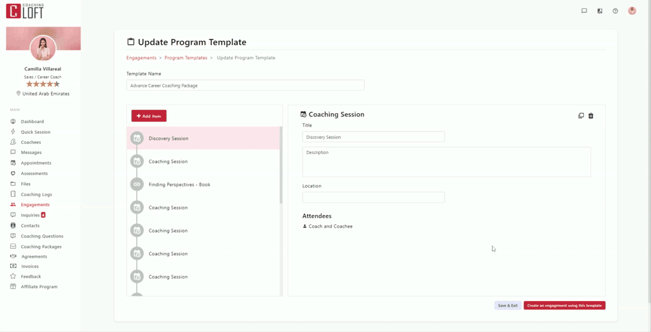Viewport: 651px width, 332px height.
Task: Open Inquiries in the sidebar menu
Action: [x=30, y=216]
